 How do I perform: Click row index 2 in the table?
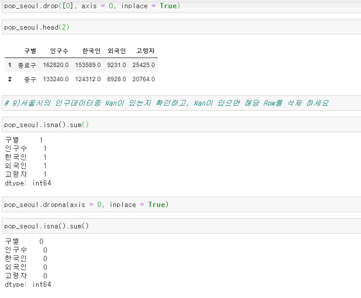10,79
